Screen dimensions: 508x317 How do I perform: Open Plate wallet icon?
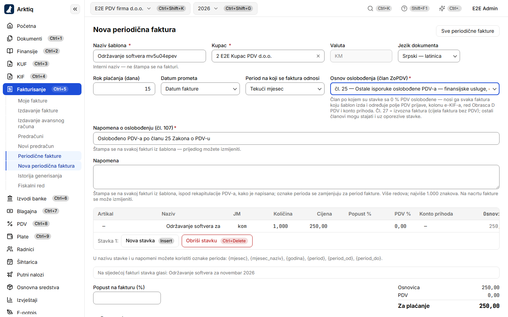point(10,237)
